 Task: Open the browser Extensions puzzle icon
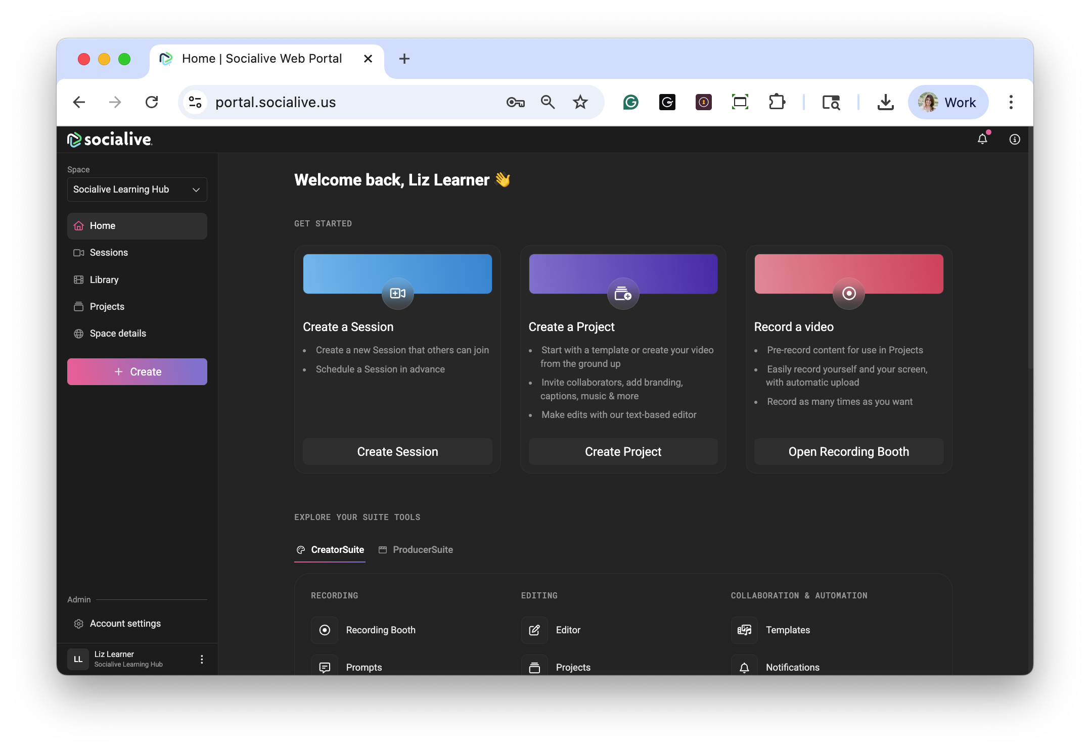point(777,102)
